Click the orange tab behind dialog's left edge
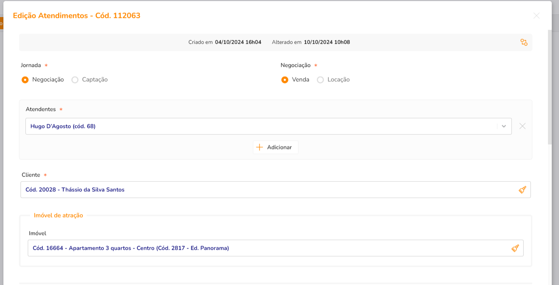This screenshot has width=559, height=285. 1,23
